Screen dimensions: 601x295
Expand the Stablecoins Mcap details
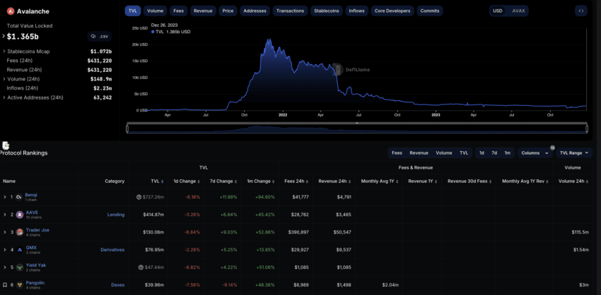click(x=4, y=52)
